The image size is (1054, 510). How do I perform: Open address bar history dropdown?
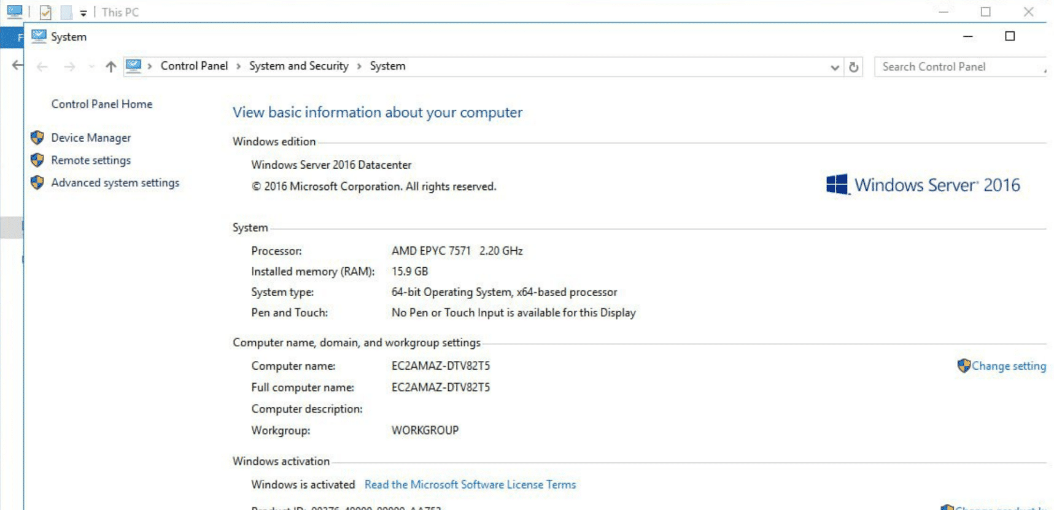pyautogui.click(x=834, y=67)
